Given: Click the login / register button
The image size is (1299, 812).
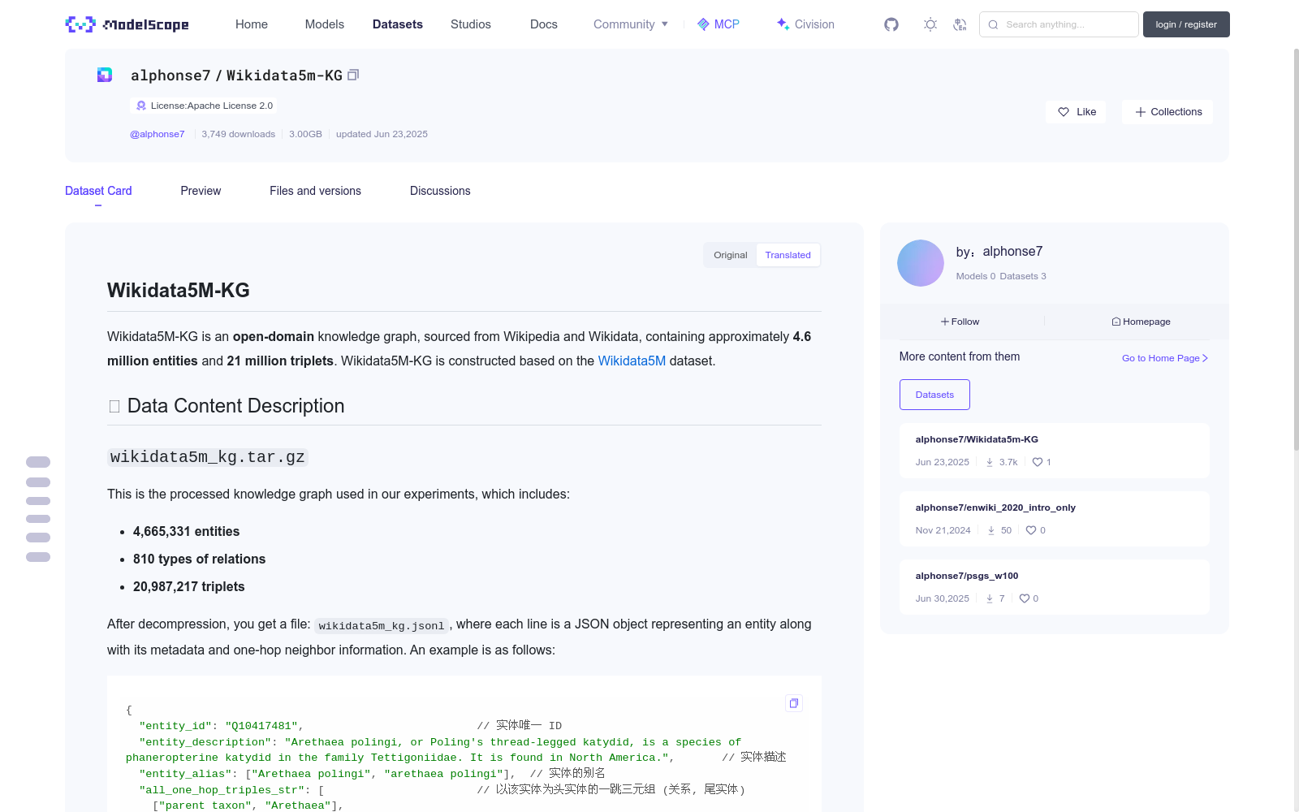Looking at the screenshot, I should point(1186,24).
